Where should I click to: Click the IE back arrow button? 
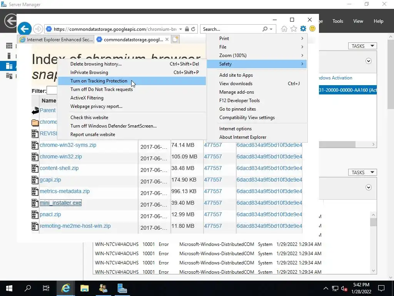click(x=25, y=29)
